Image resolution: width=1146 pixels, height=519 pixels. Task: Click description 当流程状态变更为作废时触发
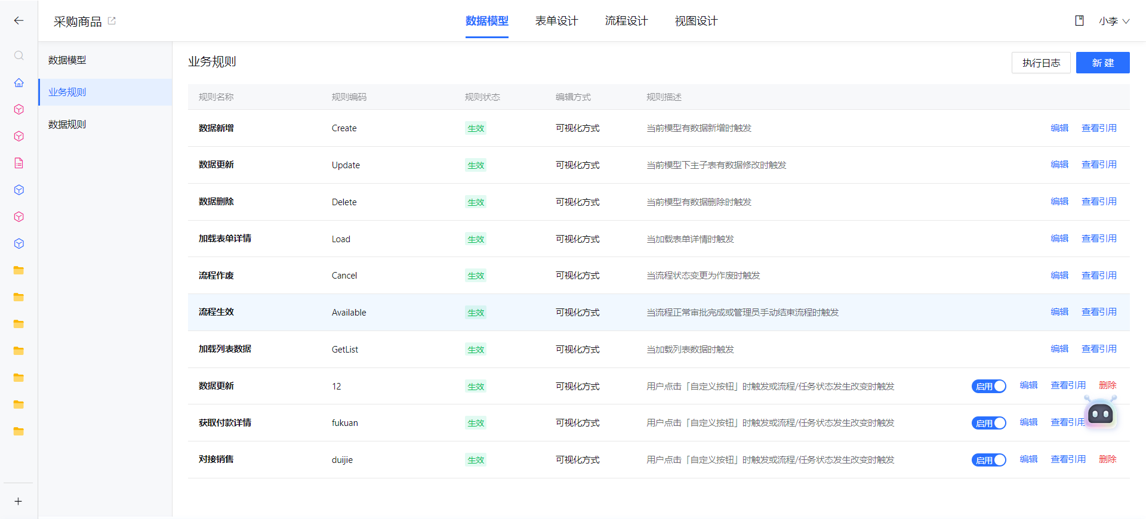pos(703,275)
